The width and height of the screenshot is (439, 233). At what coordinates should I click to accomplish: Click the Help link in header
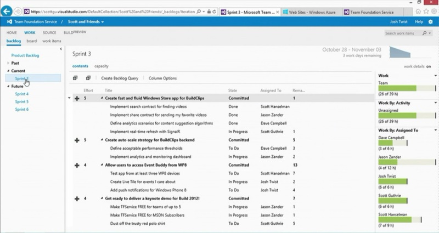(x=419, y=21)
